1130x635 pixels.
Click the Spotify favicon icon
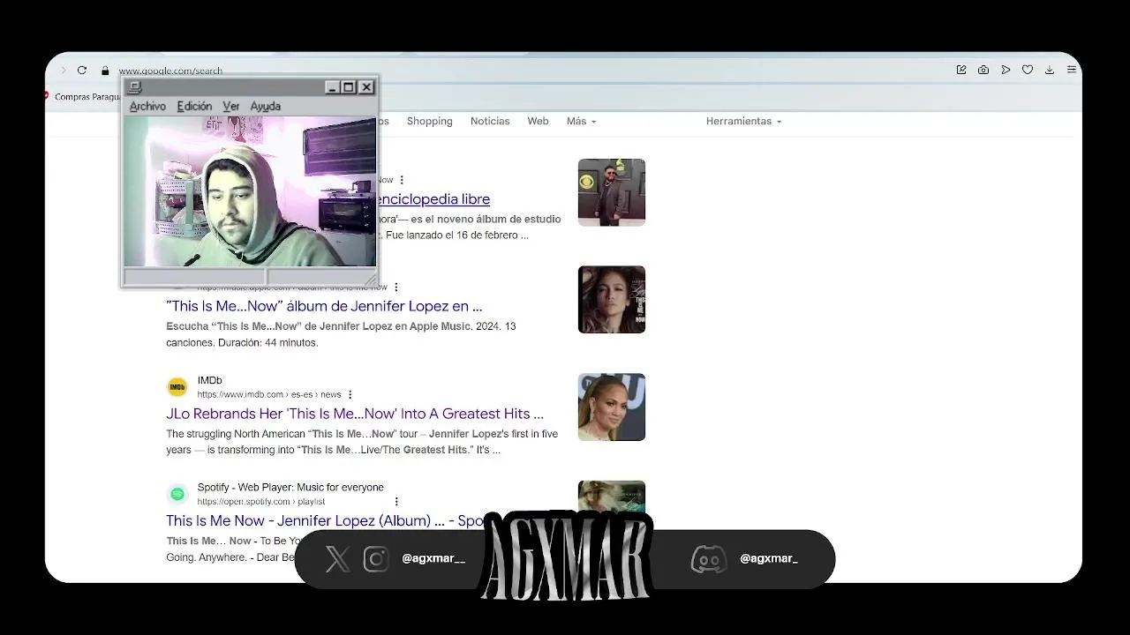pyautogui.click(x=177, y=494)
